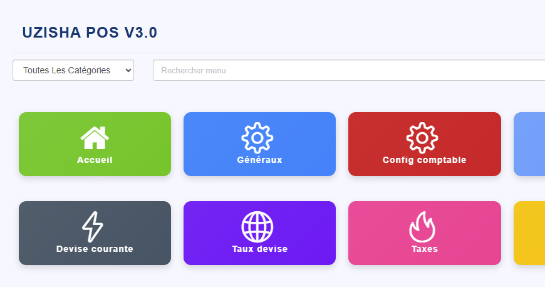Click the lightning bolt Devise courante icon
Viewport: 545px width, 287px height.
(x=94, y=227)
